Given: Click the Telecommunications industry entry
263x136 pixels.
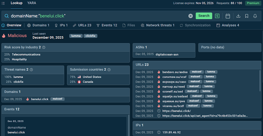Looking at the screenshot, I should click(26, 54).
